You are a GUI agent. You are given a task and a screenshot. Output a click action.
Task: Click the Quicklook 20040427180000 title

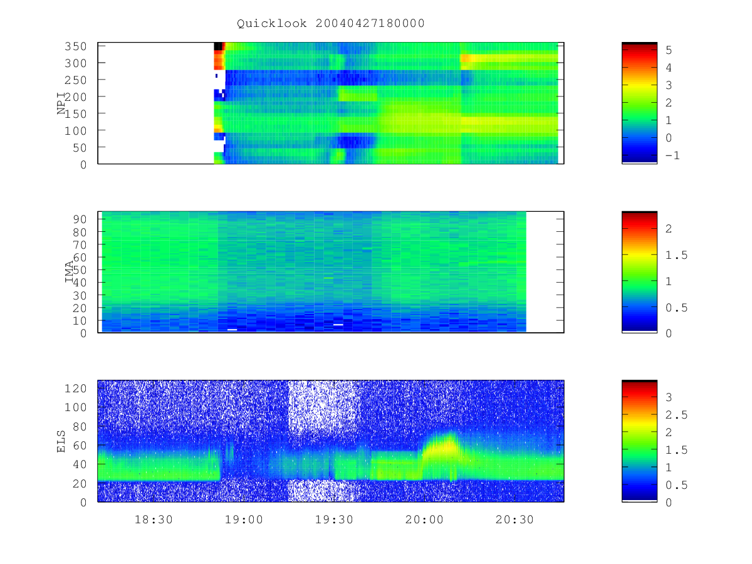[331, 24]
